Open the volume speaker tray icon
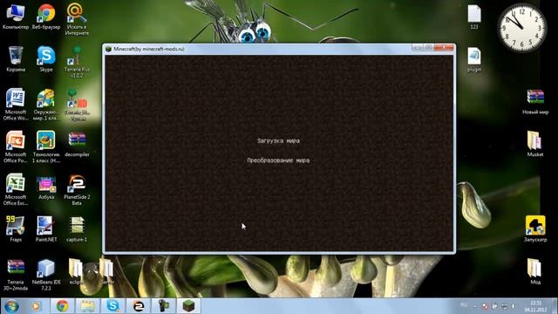The image size is (558, 314). [514, 306]
